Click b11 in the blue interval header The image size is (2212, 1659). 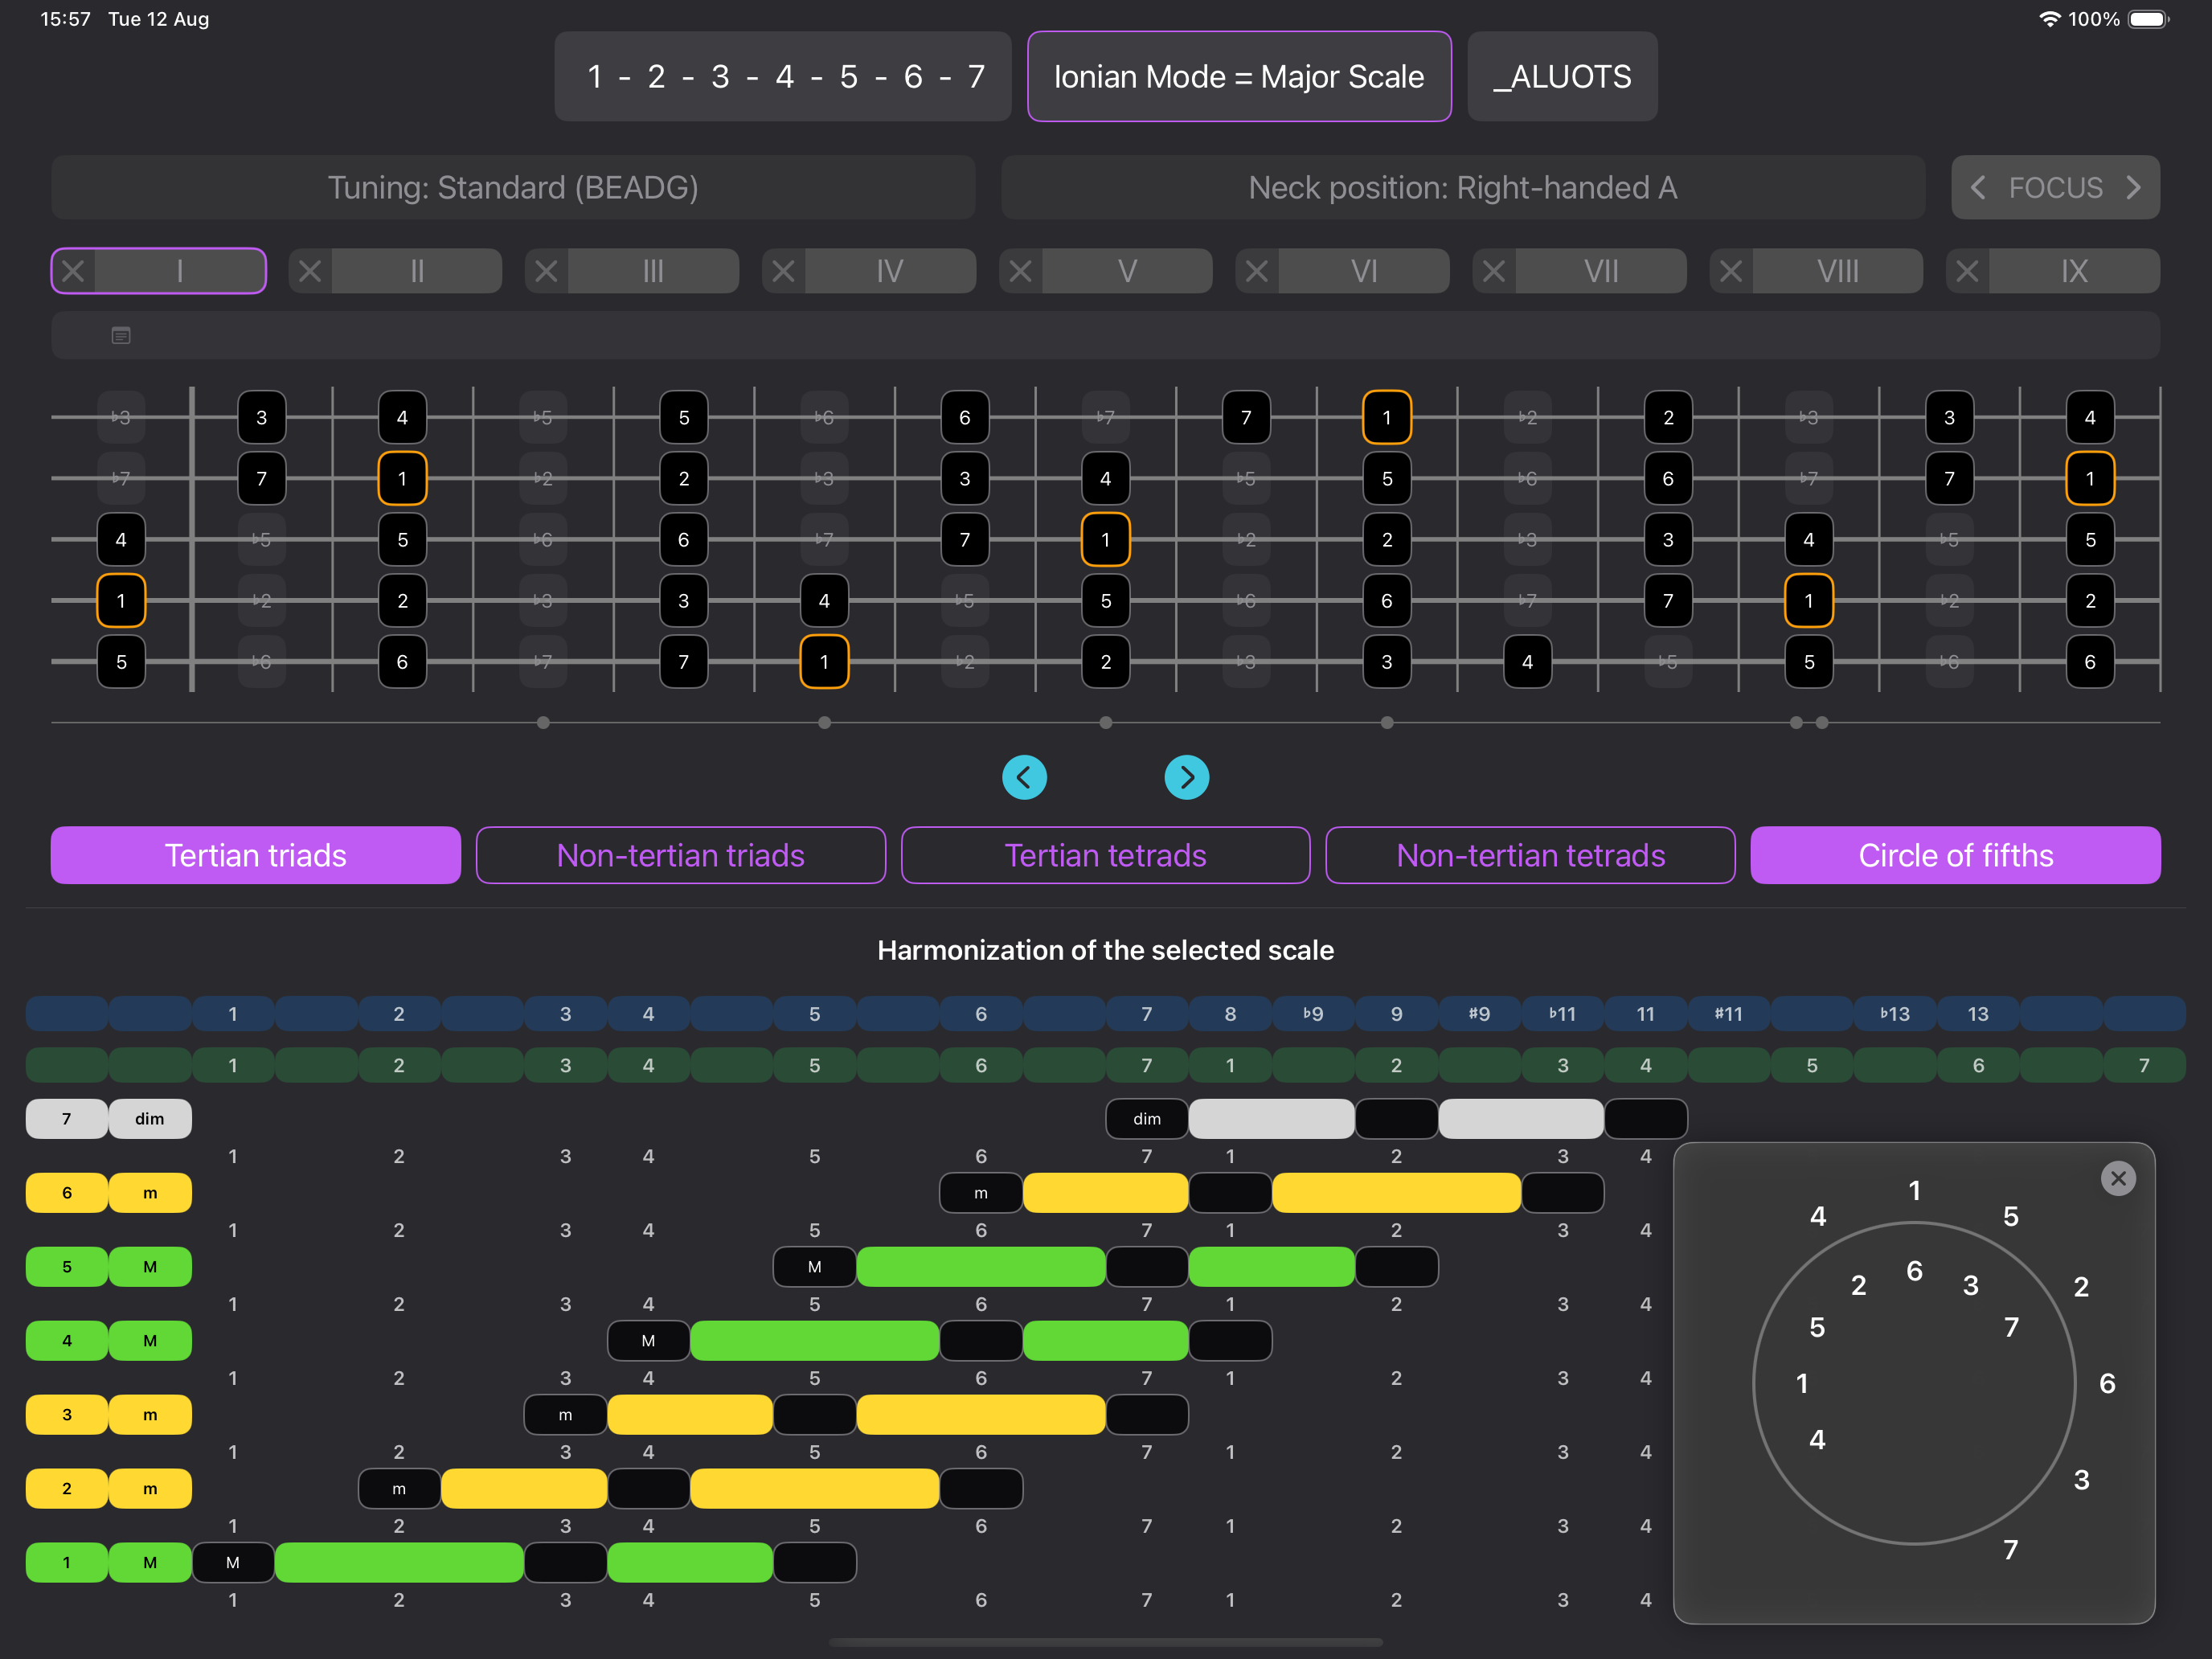tap(1562, 1014)
